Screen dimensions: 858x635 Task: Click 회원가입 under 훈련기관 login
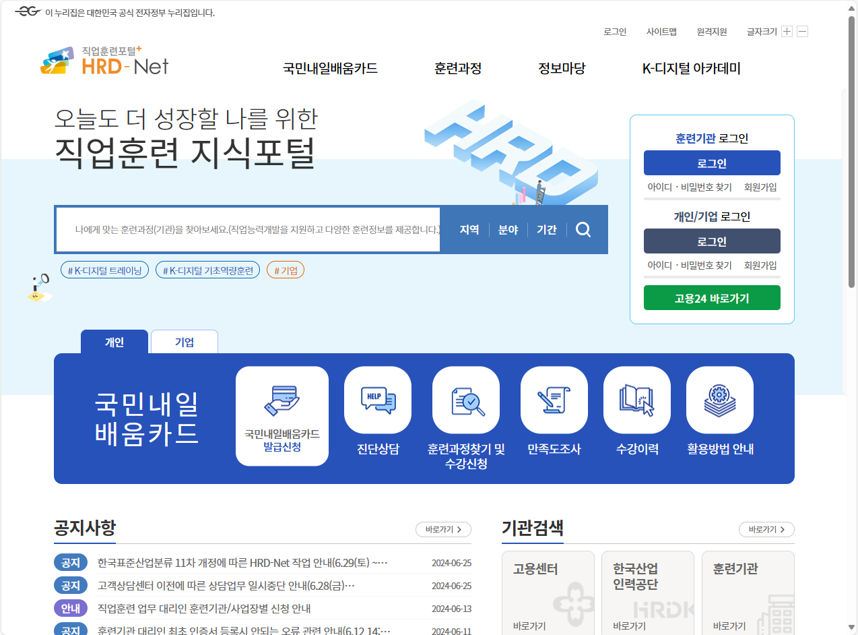pos(760,187)
